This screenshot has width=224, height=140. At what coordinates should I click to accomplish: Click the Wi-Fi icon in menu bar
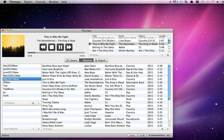point(213,2)
